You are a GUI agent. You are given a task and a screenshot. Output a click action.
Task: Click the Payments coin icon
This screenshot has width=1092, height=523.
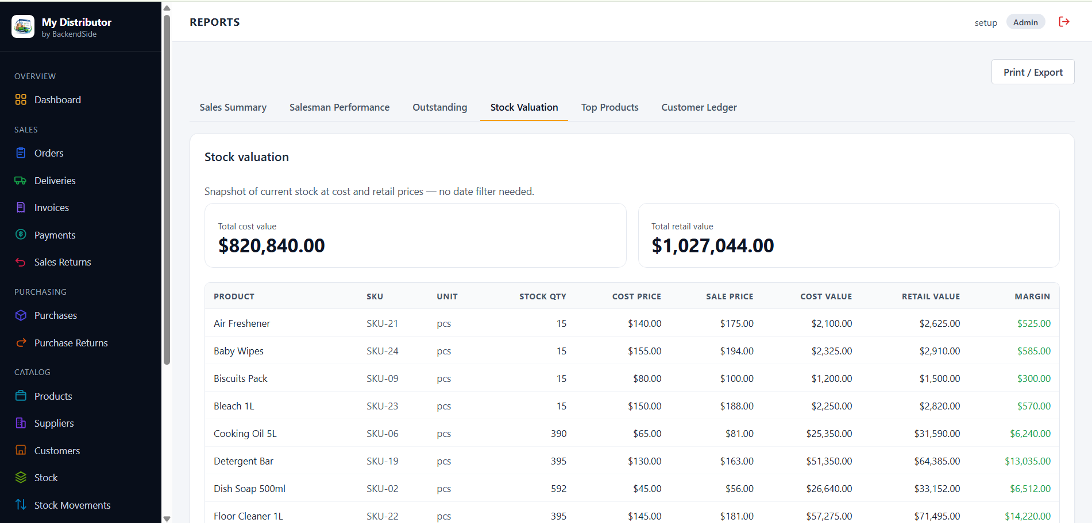click(x=21, y=235)
